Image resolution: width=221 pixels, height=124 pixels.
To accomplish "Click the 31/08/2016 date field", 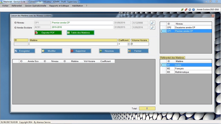I will [140, 27].
